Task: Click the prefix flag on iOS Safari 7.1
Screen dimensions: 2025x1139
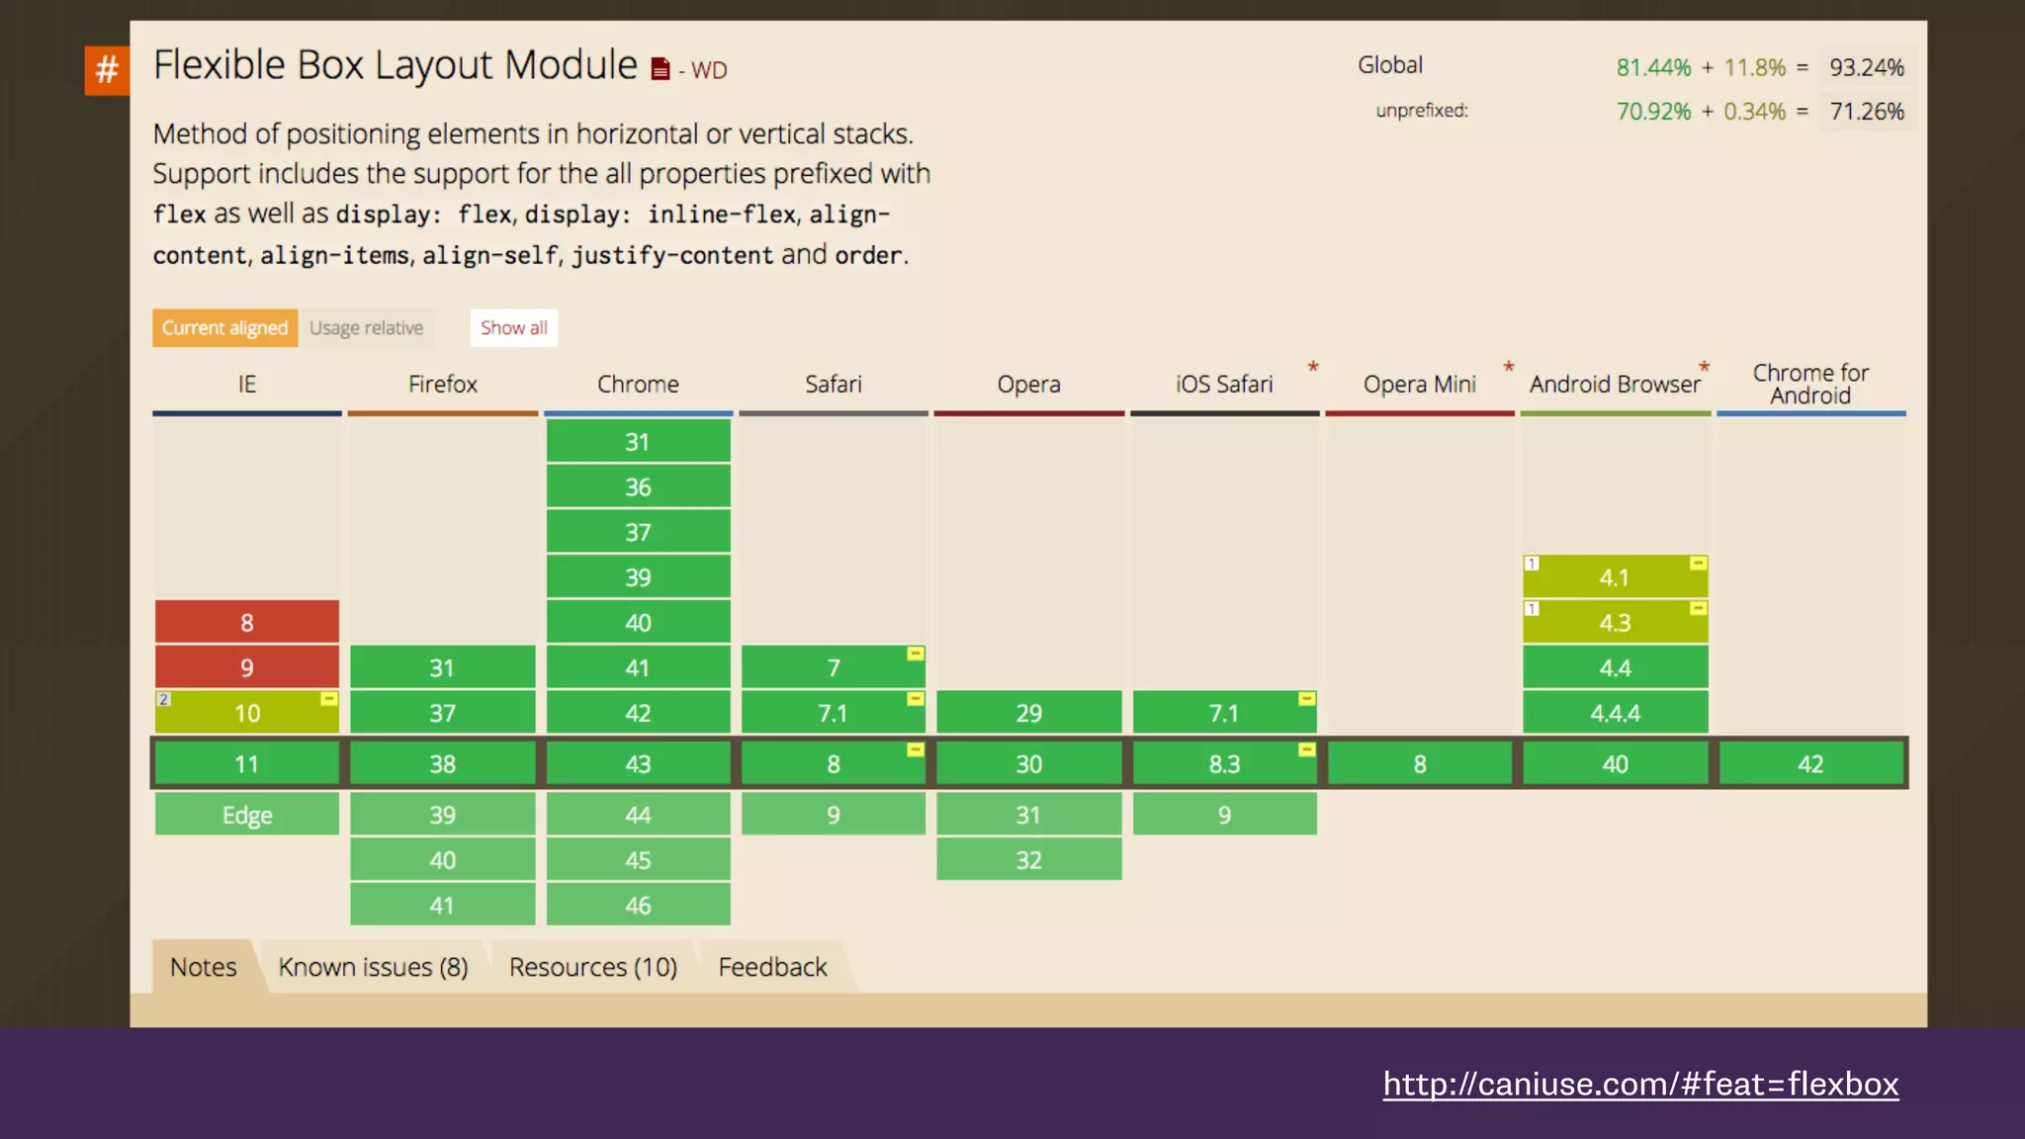Action: click(x=1307, y=699)
